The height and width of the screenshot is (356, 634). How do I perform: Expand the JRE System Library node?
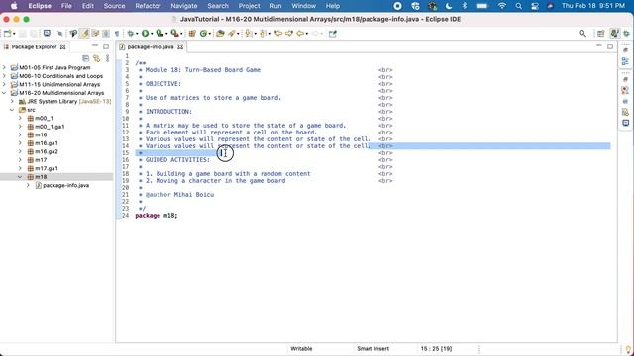tap(12, 101)
